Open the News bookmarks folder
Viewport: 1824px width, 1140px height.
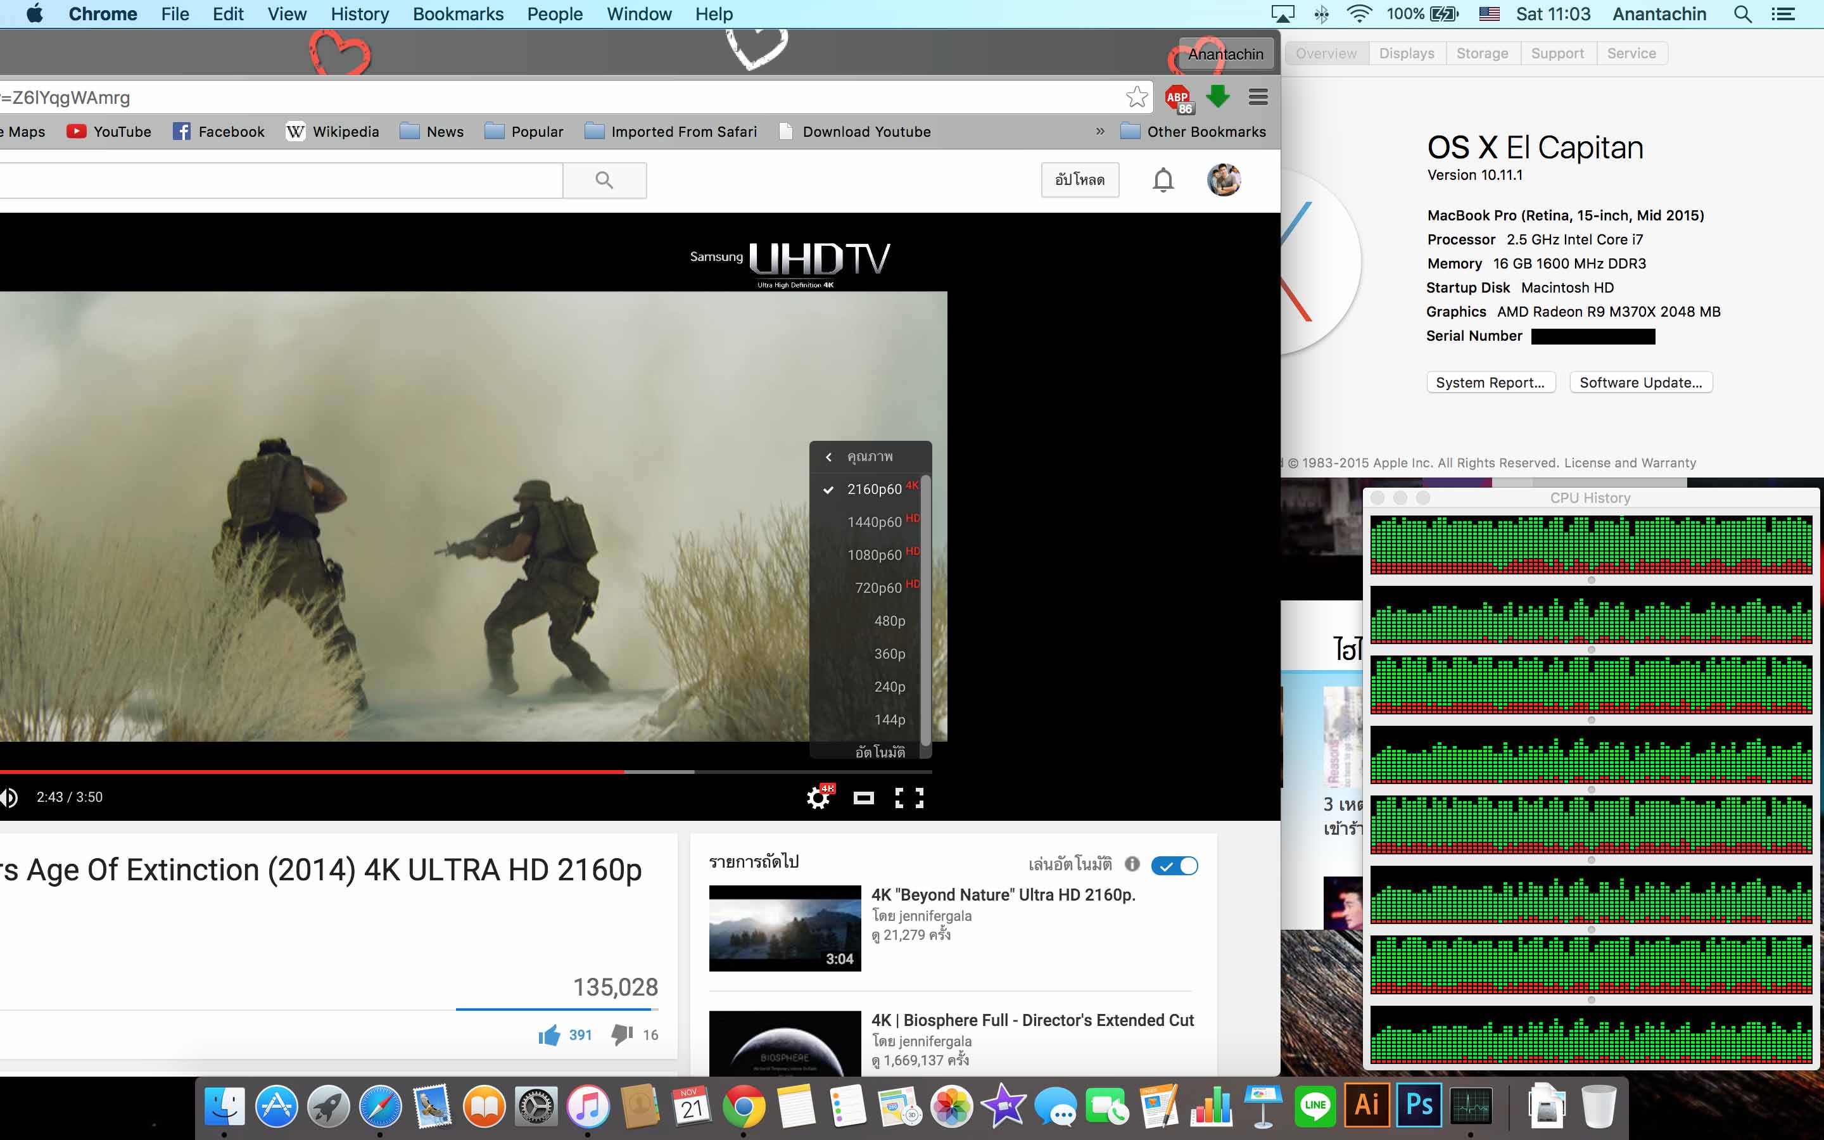click(x=431, y=131)
